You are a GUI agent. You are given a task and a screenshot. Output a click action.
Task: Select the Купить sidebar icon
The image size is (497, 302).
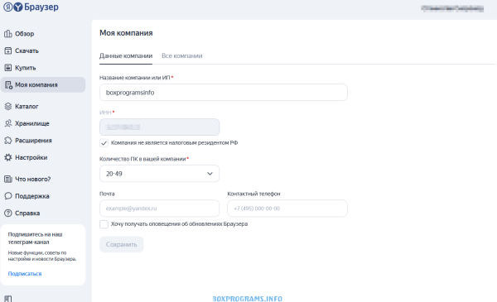pos(8,68)
